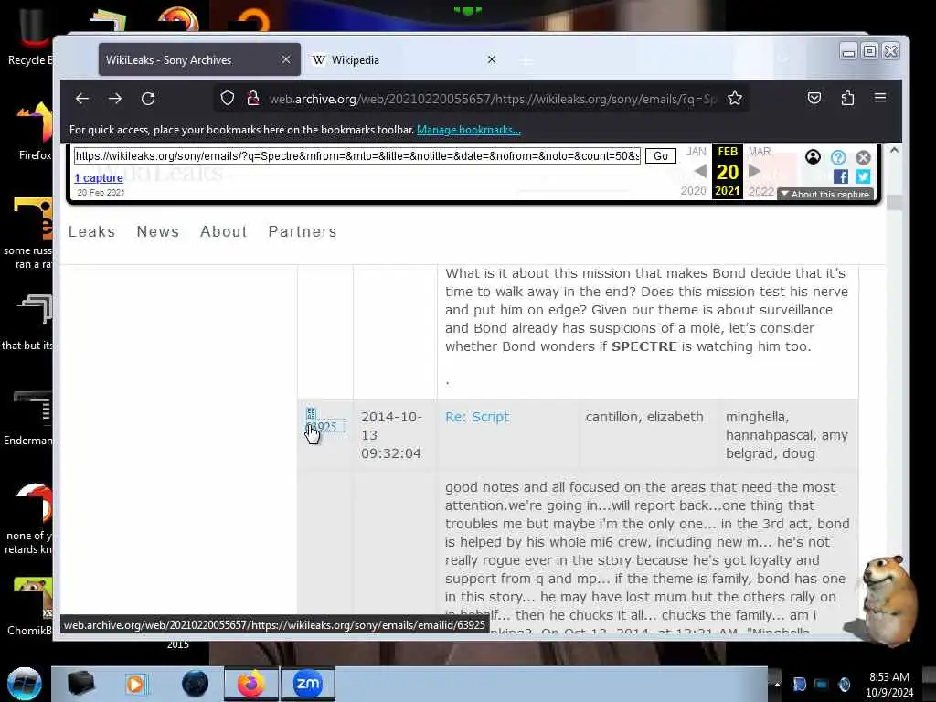Open Enderman desktop icon
The height and width of the screenshot is (702, 936).
(28, 417)
